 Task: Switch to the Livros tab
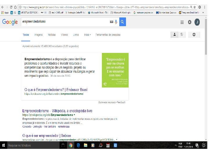pyautogui.click(x=76, y=35)
